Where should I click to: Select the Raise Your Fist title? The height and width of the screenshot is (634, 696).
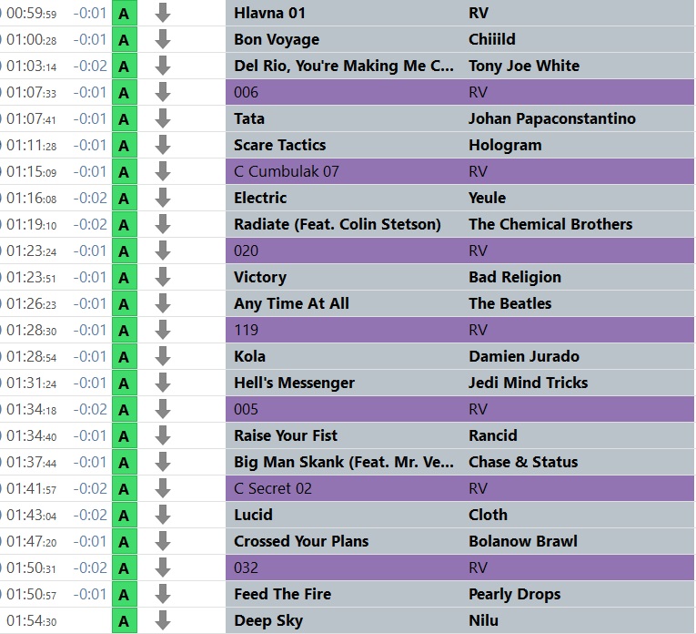click(x=286, y=435)
